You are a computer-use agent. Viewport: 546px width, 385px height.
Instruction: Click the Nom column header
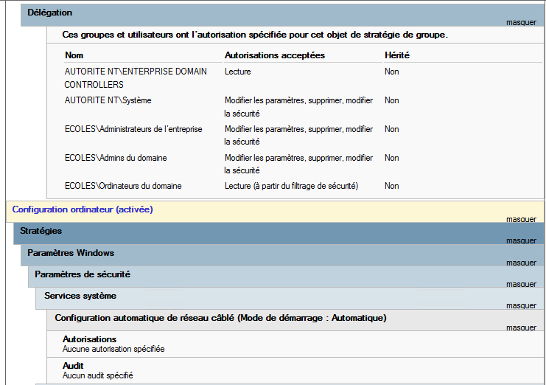[x=74, y=55]
